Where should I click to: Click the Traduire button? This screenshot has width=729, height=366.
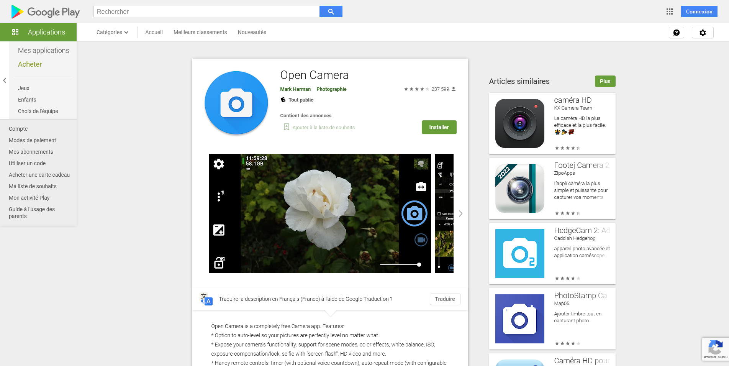(445, 299)
